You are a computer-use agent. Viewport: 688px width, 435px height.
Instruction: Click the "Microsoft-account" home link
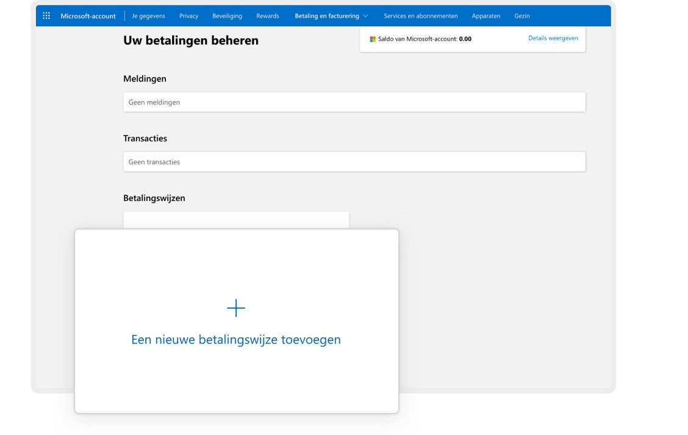click(x=87, y=16)
